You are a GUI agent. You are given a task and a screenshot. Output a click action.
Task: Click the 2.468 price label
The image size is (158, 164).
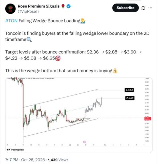coord(129,98)
